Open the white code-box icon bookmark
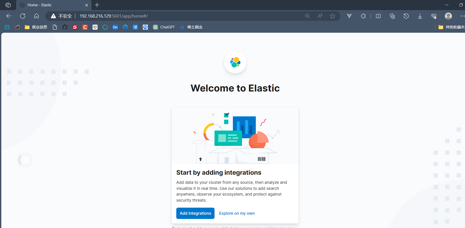This screenshot has width=465, height=228. point(95,27)
